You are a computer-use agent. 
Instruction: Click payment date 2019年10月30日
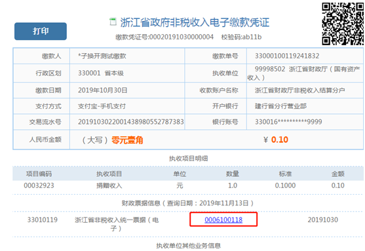click(x=103, y=90)
